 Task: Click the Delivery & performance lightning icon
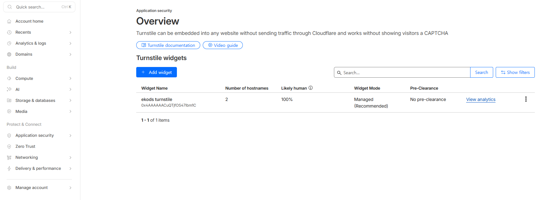[9, 169]
